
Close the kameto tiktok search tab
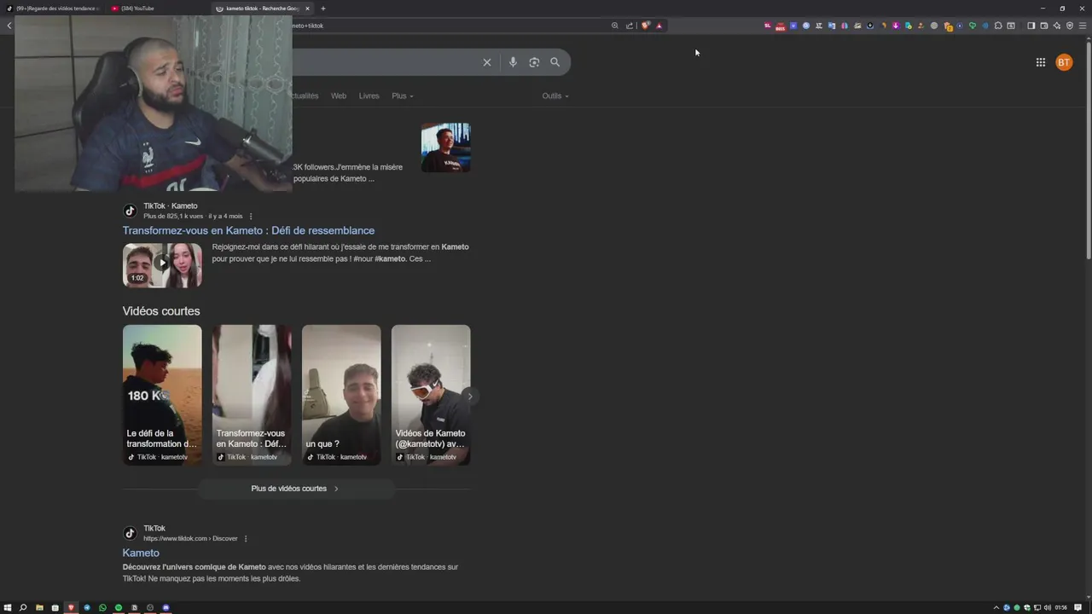click(x=307, y=9)
